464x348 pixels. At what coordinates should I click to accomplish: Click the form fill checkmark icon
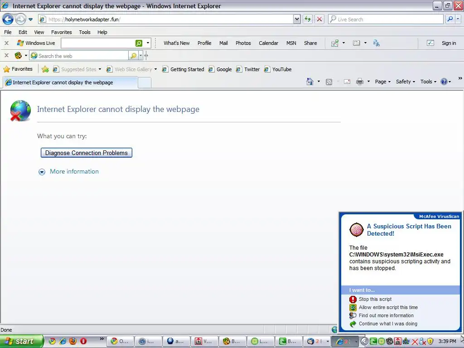coord(430,43)
